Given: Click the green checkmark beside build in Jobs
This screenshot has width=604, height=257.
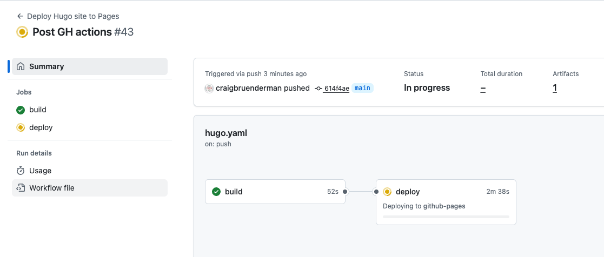Looking at the screenshot, I should (21, 110).
